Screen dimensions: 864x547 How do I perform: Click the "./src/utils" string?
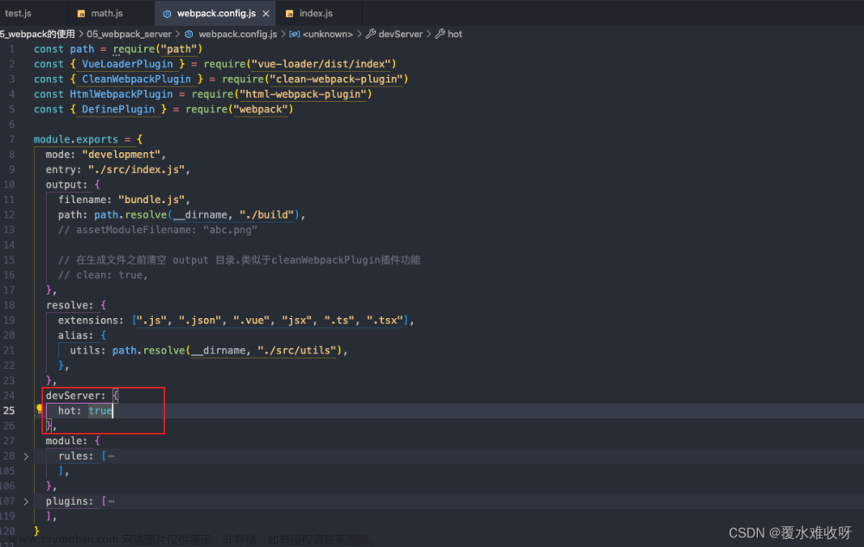pos(297,350)
